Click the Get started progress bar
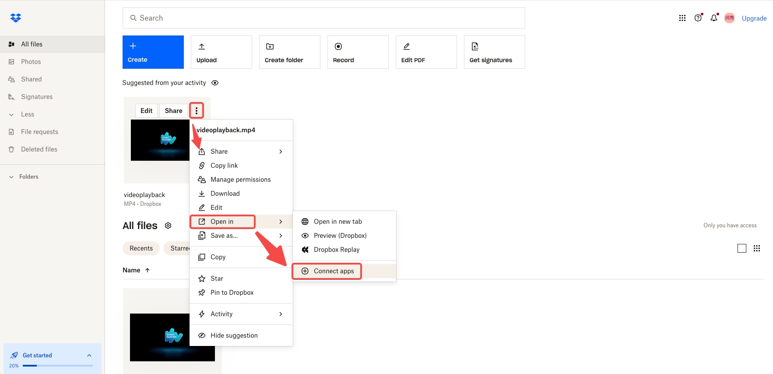This screenshot has height=374, width=773. [58, 366]
